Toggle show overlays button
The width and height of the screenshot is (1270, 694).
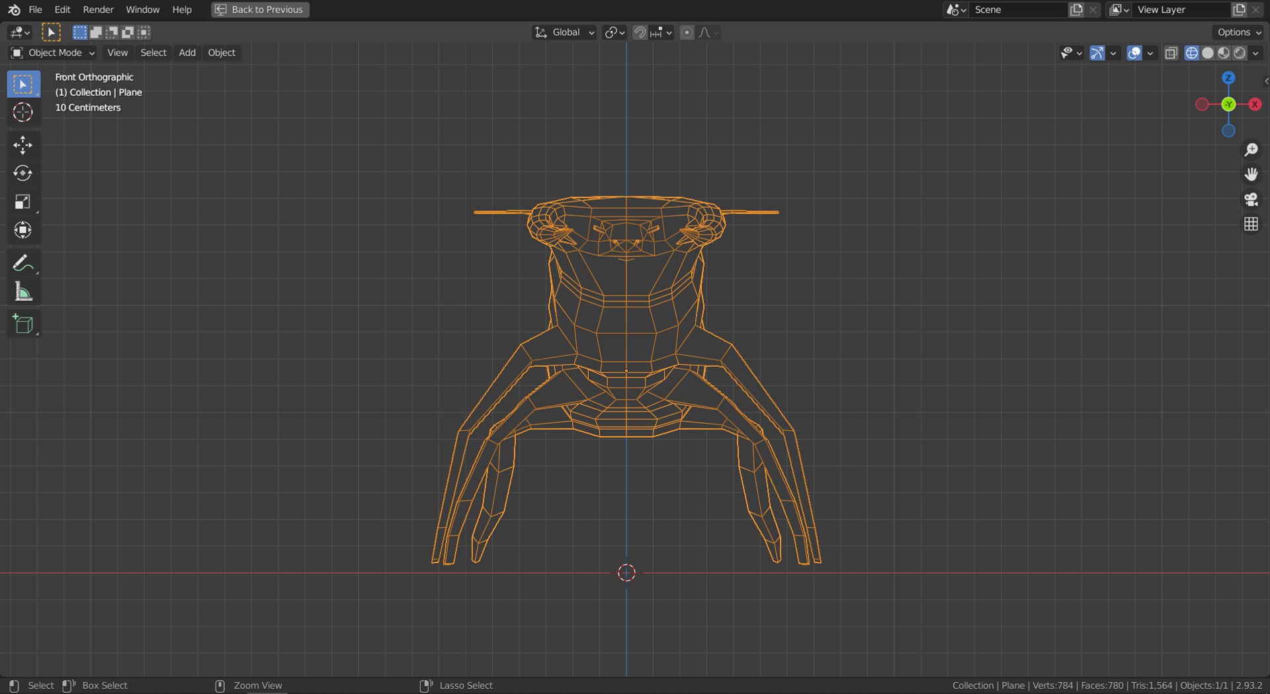coord(1134,53)
